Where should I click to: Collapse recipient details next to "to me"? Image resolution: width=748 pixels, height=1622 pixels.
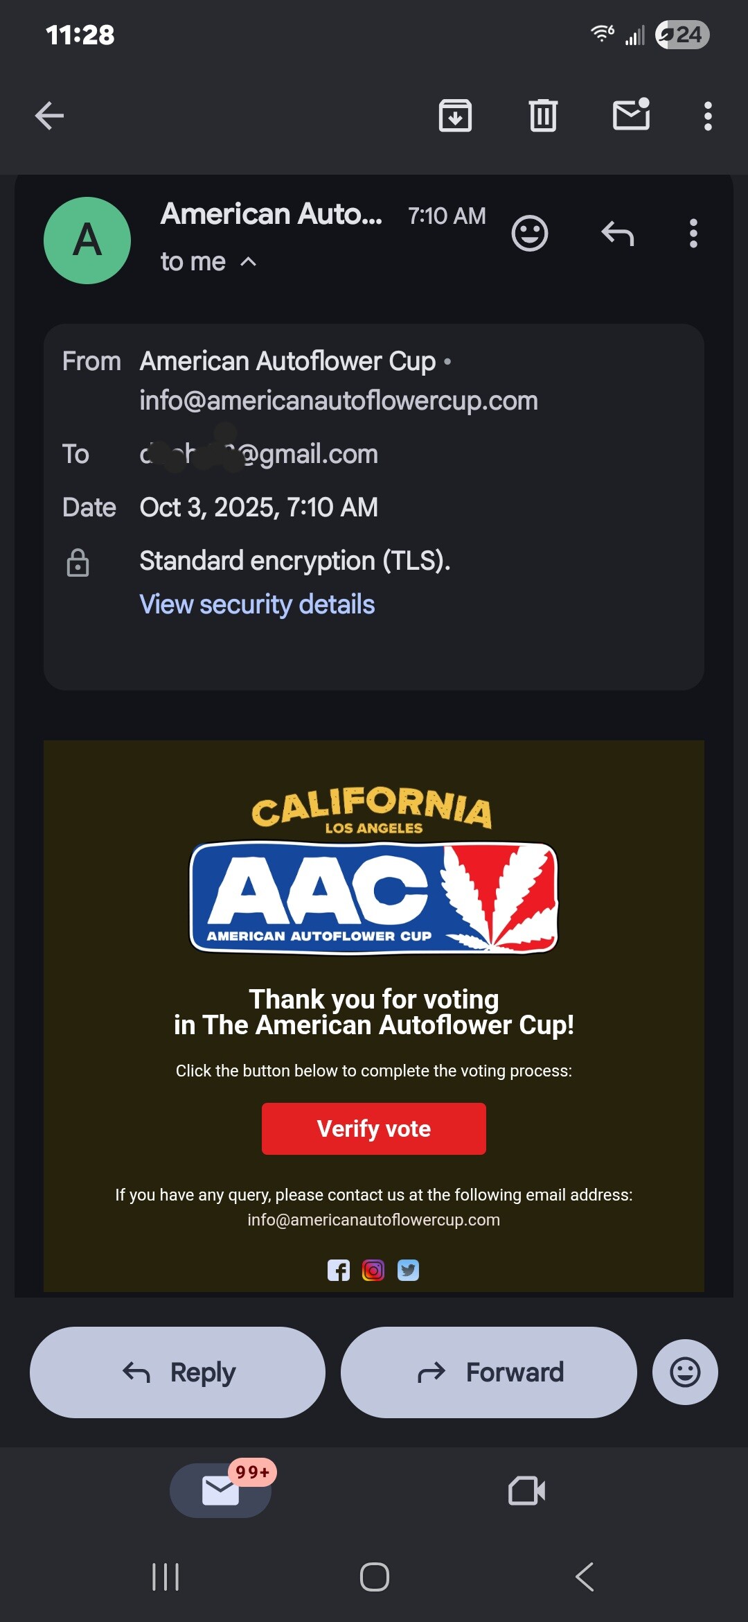click(x=248, y=262)
